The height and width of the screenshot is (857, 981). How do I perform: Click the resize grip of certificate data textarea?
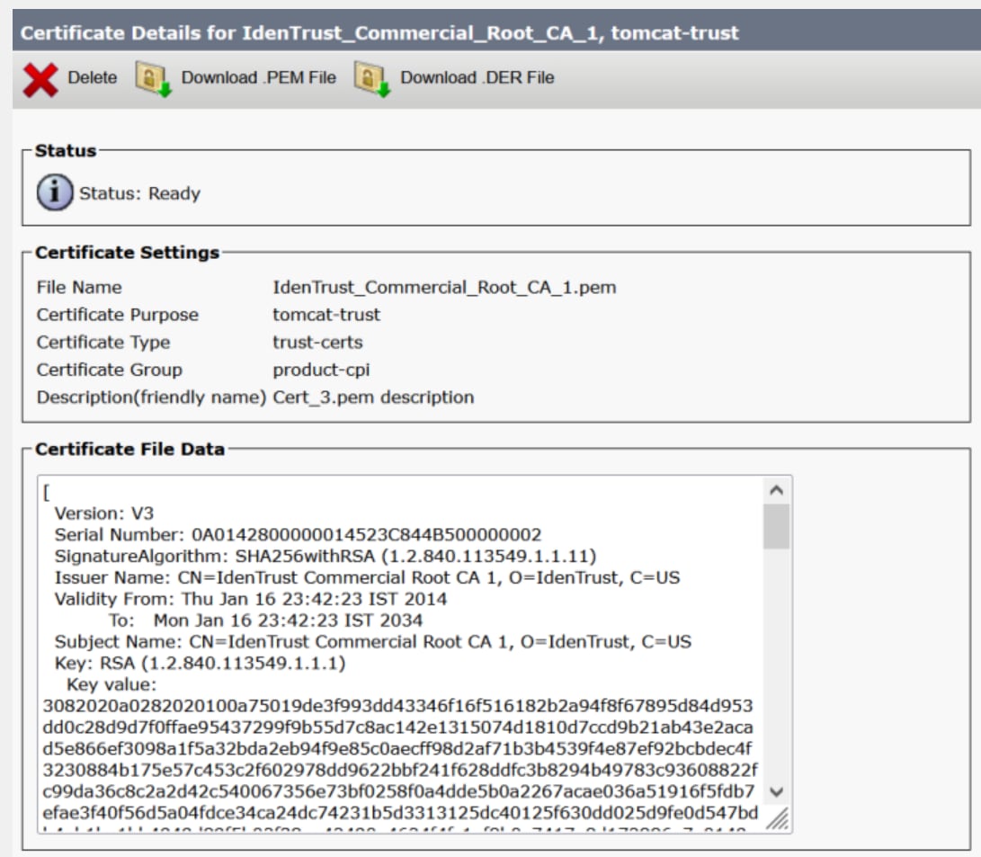click(778, 818)
